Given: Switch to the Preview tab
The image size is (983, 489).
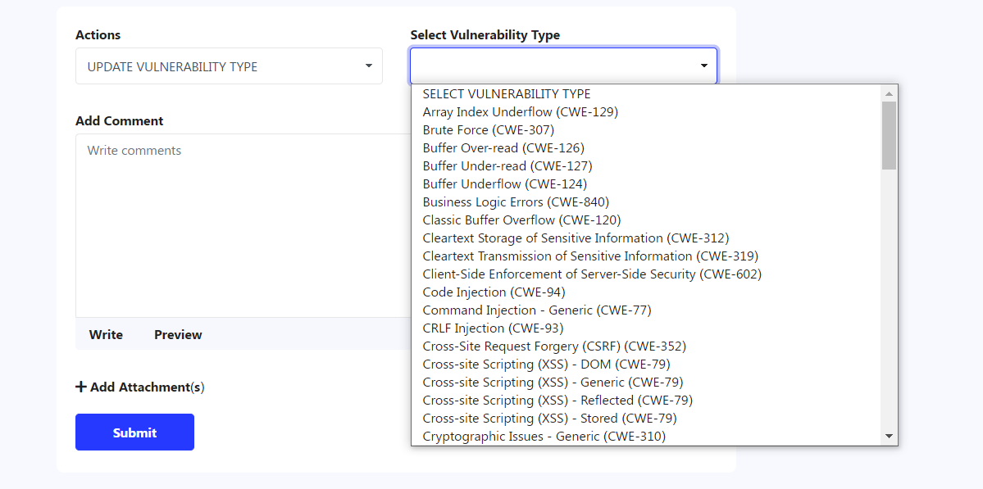Looking at the screenshot, I should point(178,334).
